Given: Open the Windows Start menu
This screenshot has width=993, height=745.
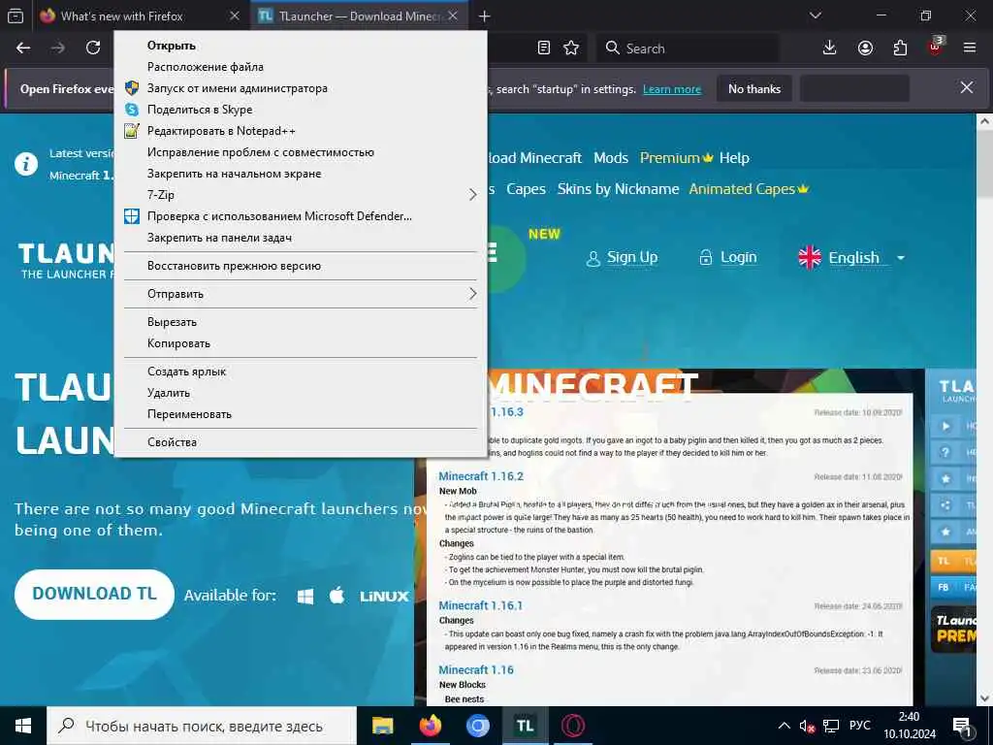Looking at the screenshot, I should pos(23,726).
